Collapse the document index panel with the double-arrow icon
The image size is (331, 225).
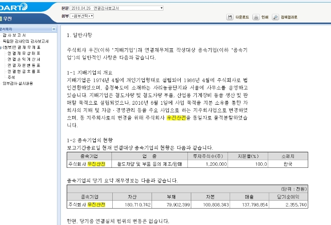(54, 29)
